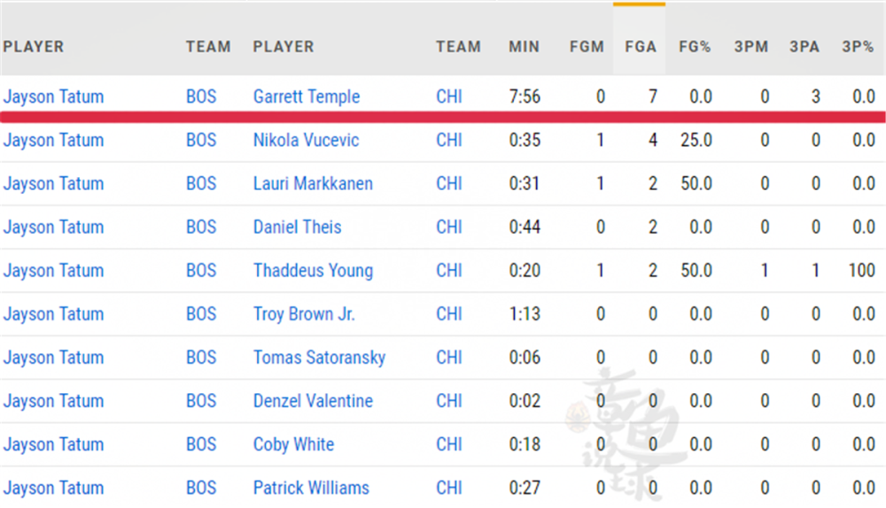Open Nikola Vucevic's player link
The image size is (886, 508).
[x=306, y=140]
